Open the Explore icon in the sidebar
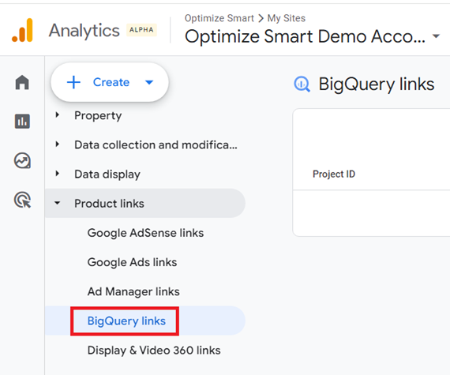450x375 pixels. (22, 160)
